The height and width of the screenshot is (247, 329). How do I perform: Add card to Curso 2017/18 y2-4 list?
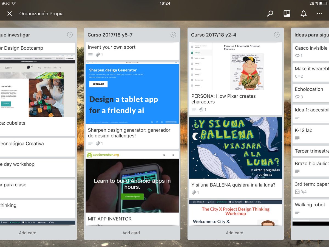point(234,233)
